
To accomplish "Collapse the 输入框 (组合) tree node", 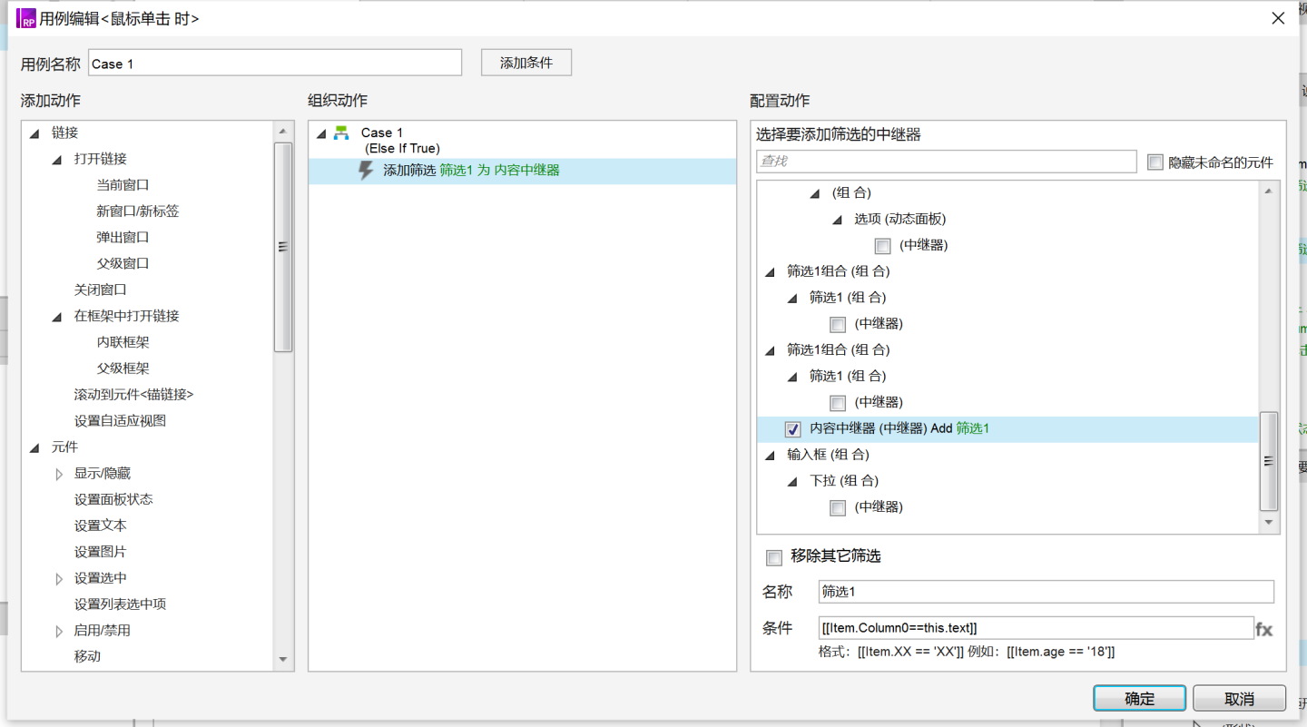I will coord(770,456).
